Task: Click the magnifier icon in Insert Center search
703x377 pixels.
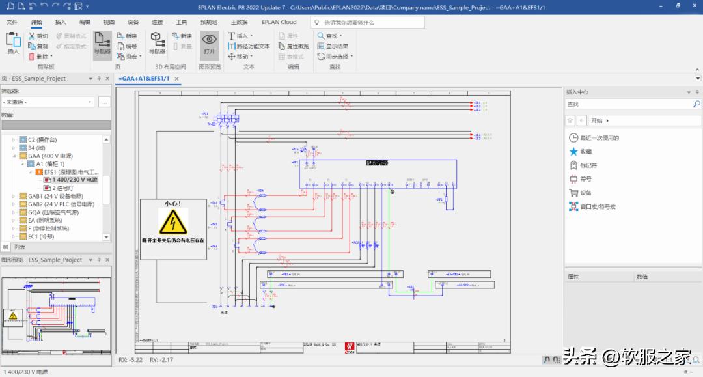Action: [x=696, y=104]
